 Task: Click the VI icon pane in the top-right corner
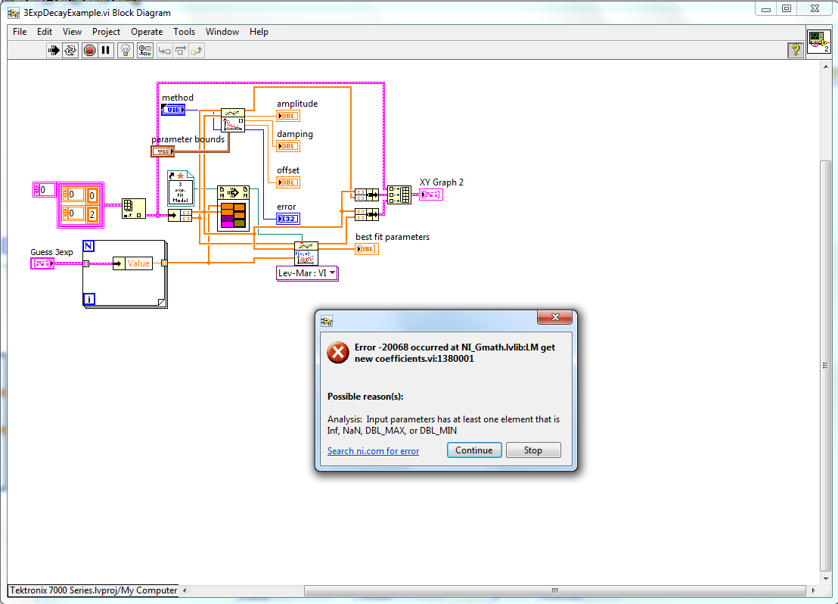[818, 41]
